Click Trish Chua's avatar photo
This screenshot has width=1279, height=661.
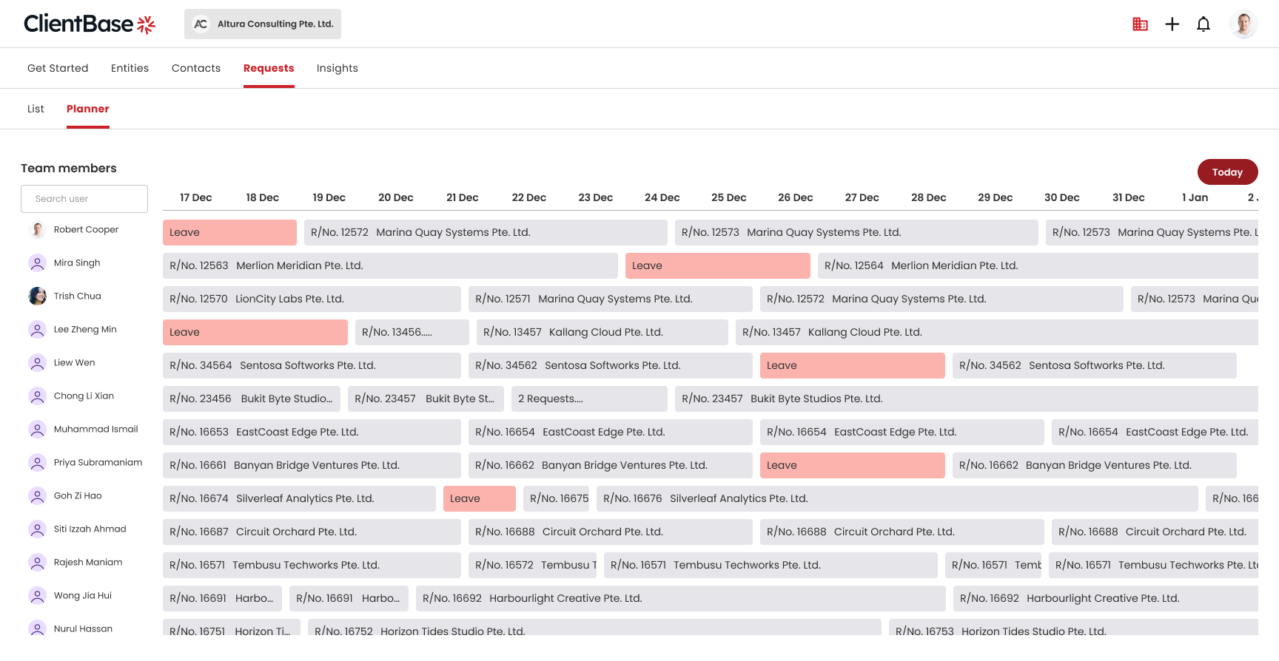(37, 296)
